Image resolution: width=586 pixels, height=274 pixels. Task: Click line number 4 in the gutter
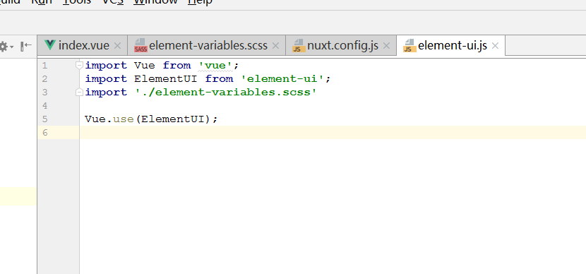coord(45,106)
